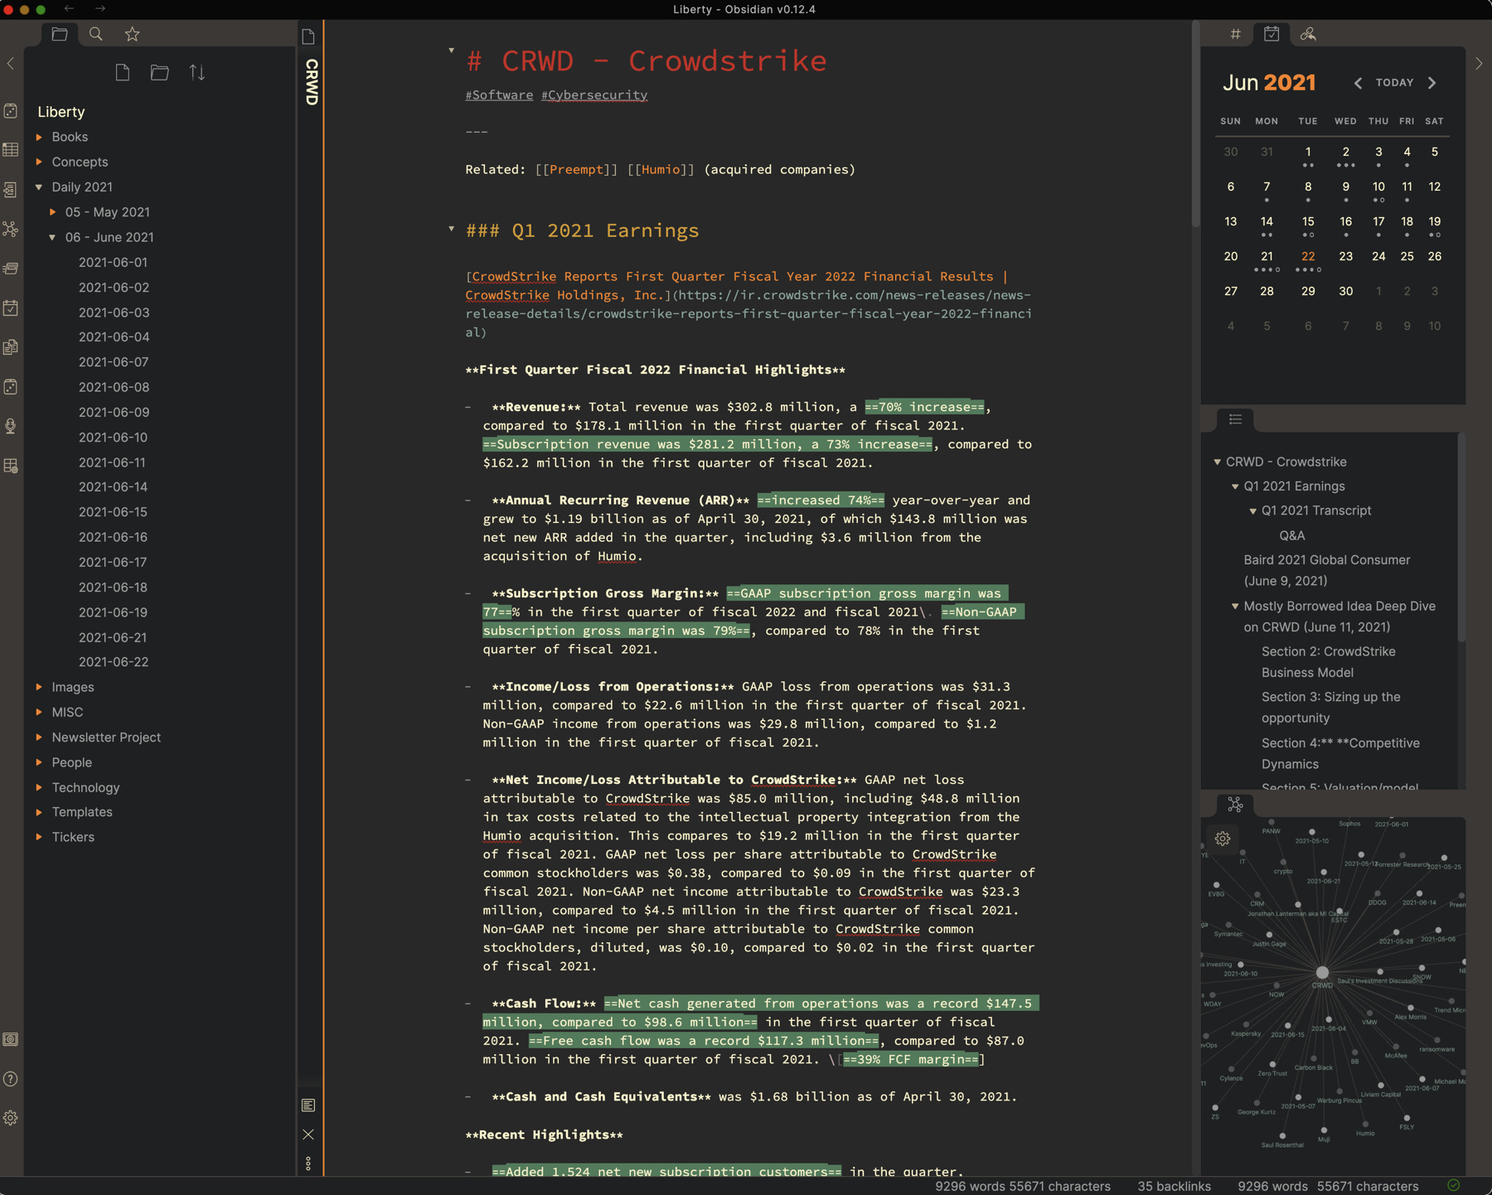This screenshot has height=1195, width=1492.
Task: Fold the CRWD - Crowdstrike heading
Action: [452, 51]
